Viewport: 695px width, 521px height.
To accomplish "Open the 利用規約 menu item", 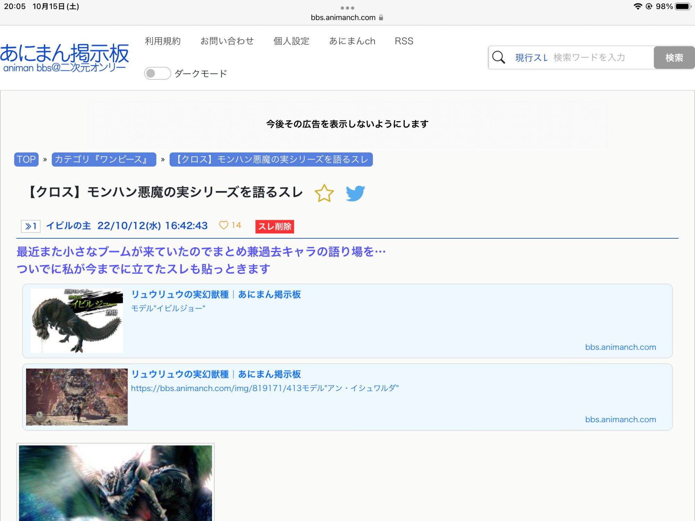I will [163, 41].
